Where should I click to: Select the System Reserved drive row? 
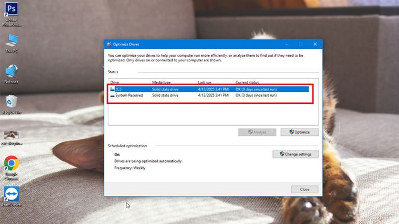(209, 96)
